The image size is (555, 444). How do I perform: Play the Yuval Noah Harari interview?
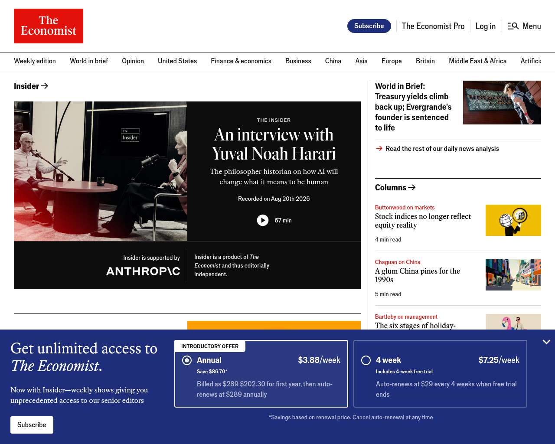coord(263,220)
